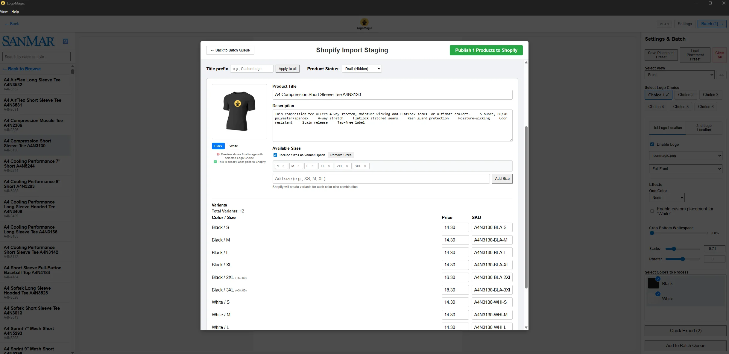Click Publish 1 Products to Shopify

(x=486, y=50)
